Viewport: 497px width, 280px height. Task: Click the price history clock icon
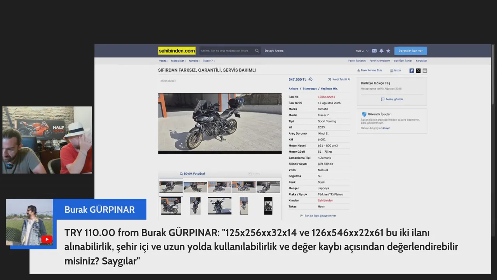[x=311, y=79]
